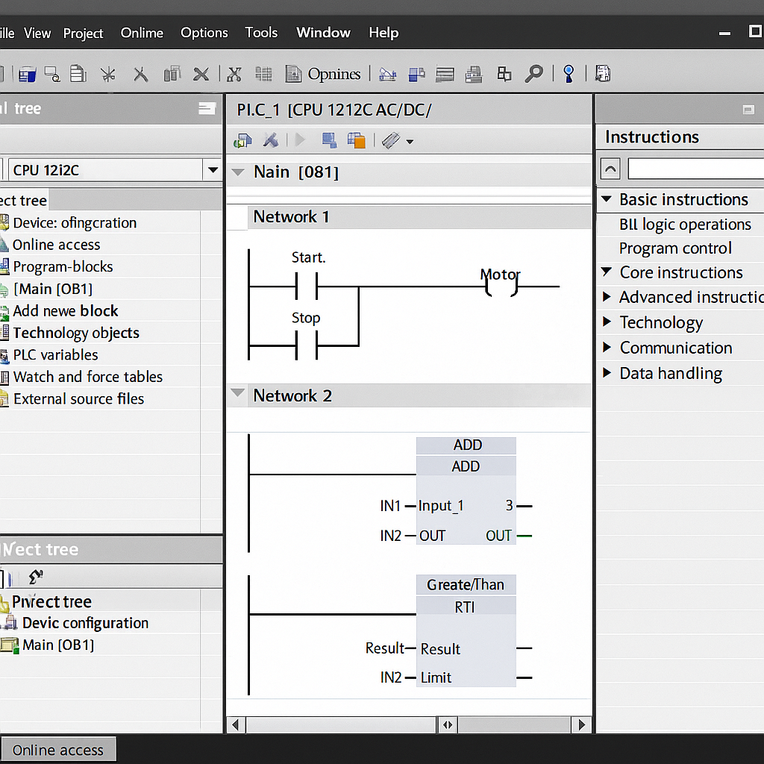Click the Online access button in status bar
764x764 pixels.
[x=58, y=750]
